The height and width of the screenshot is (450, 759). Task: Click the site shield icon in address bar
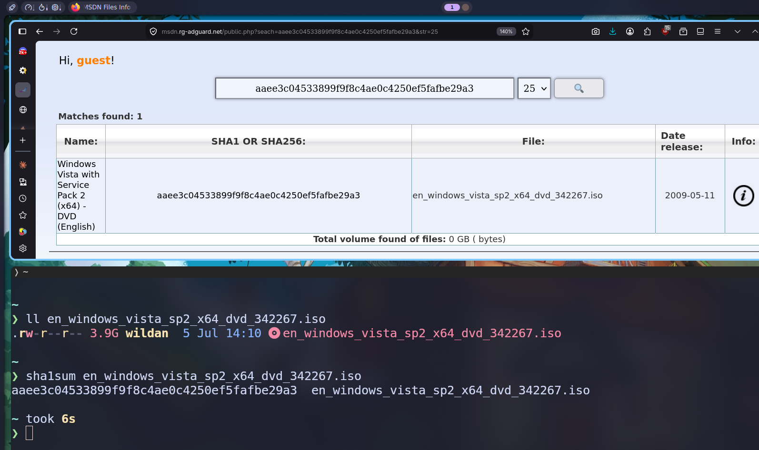point(153,31)
